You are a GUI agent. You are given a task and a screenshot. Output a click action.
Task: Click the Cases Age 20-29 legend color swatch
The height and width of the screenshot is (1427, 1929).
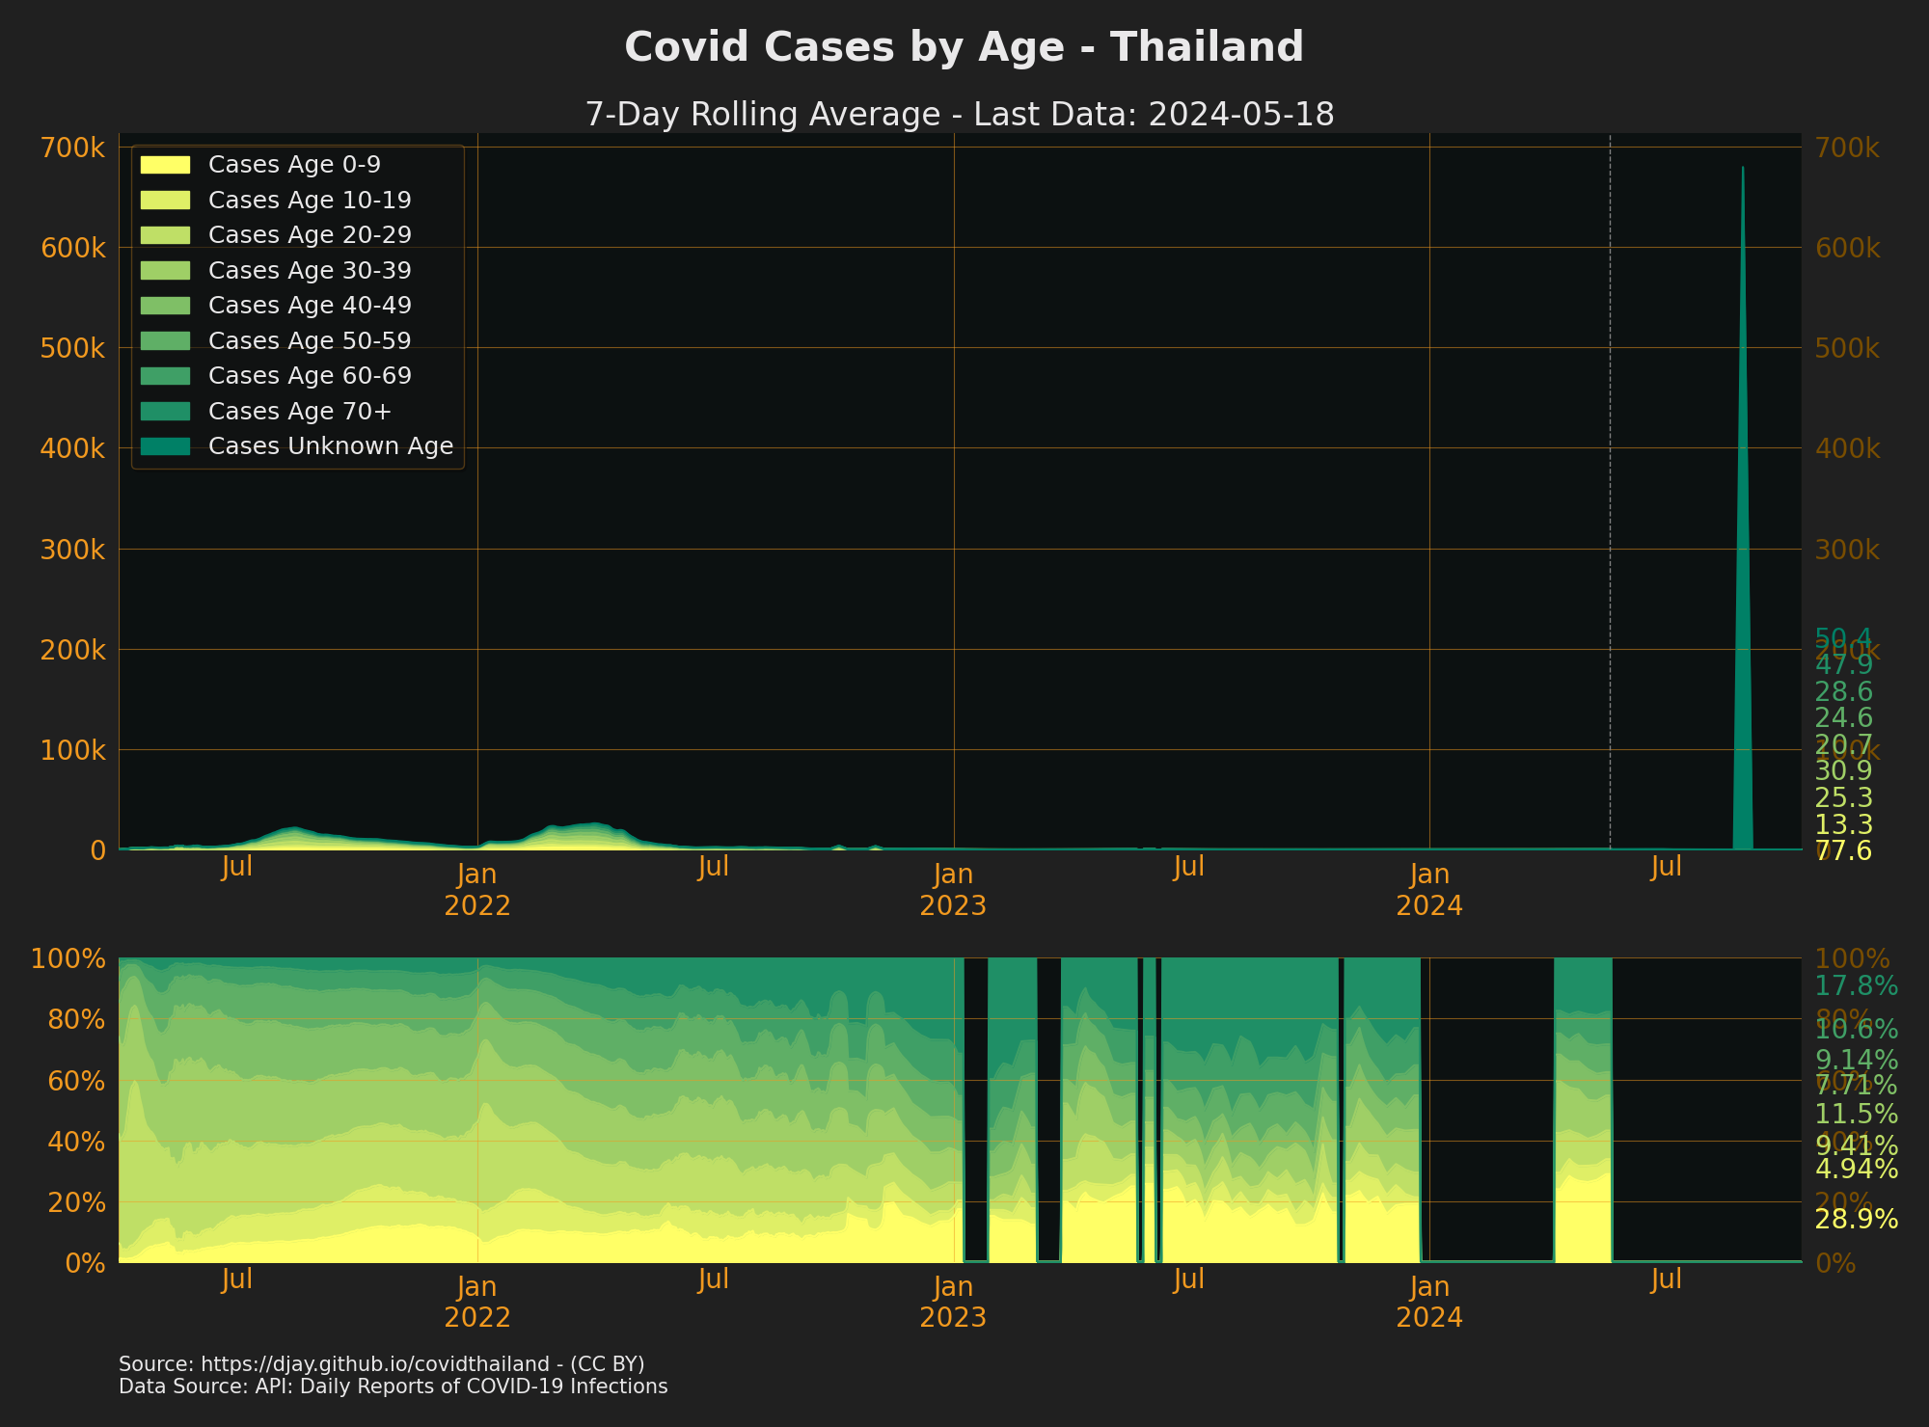[165, 235]
